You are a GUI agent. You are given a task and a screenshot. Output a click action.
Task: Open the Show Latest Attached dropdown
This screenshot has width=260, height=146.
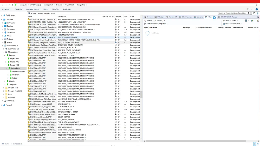232,24
